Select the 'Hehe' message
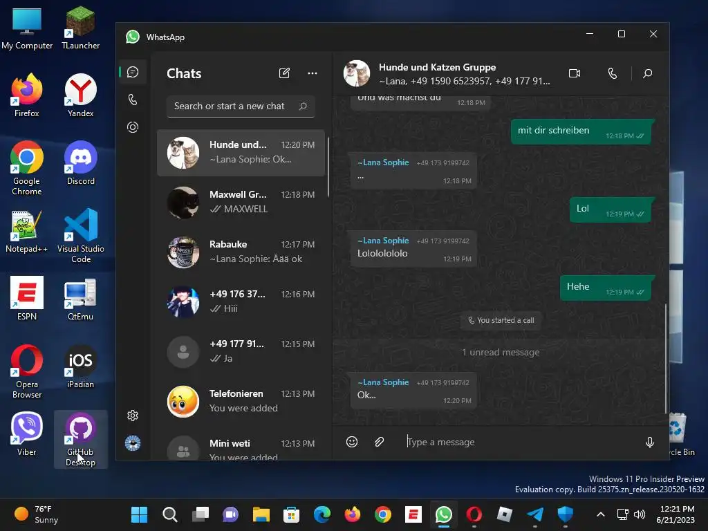The width and height of the screenshot is (708, 531). [607, 288]
